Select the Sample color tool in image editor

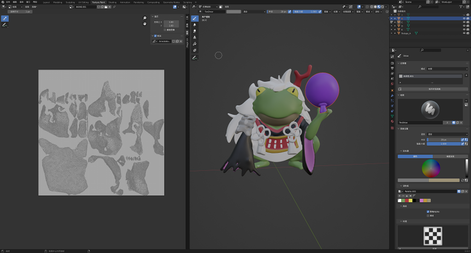(x=5, y=19)
